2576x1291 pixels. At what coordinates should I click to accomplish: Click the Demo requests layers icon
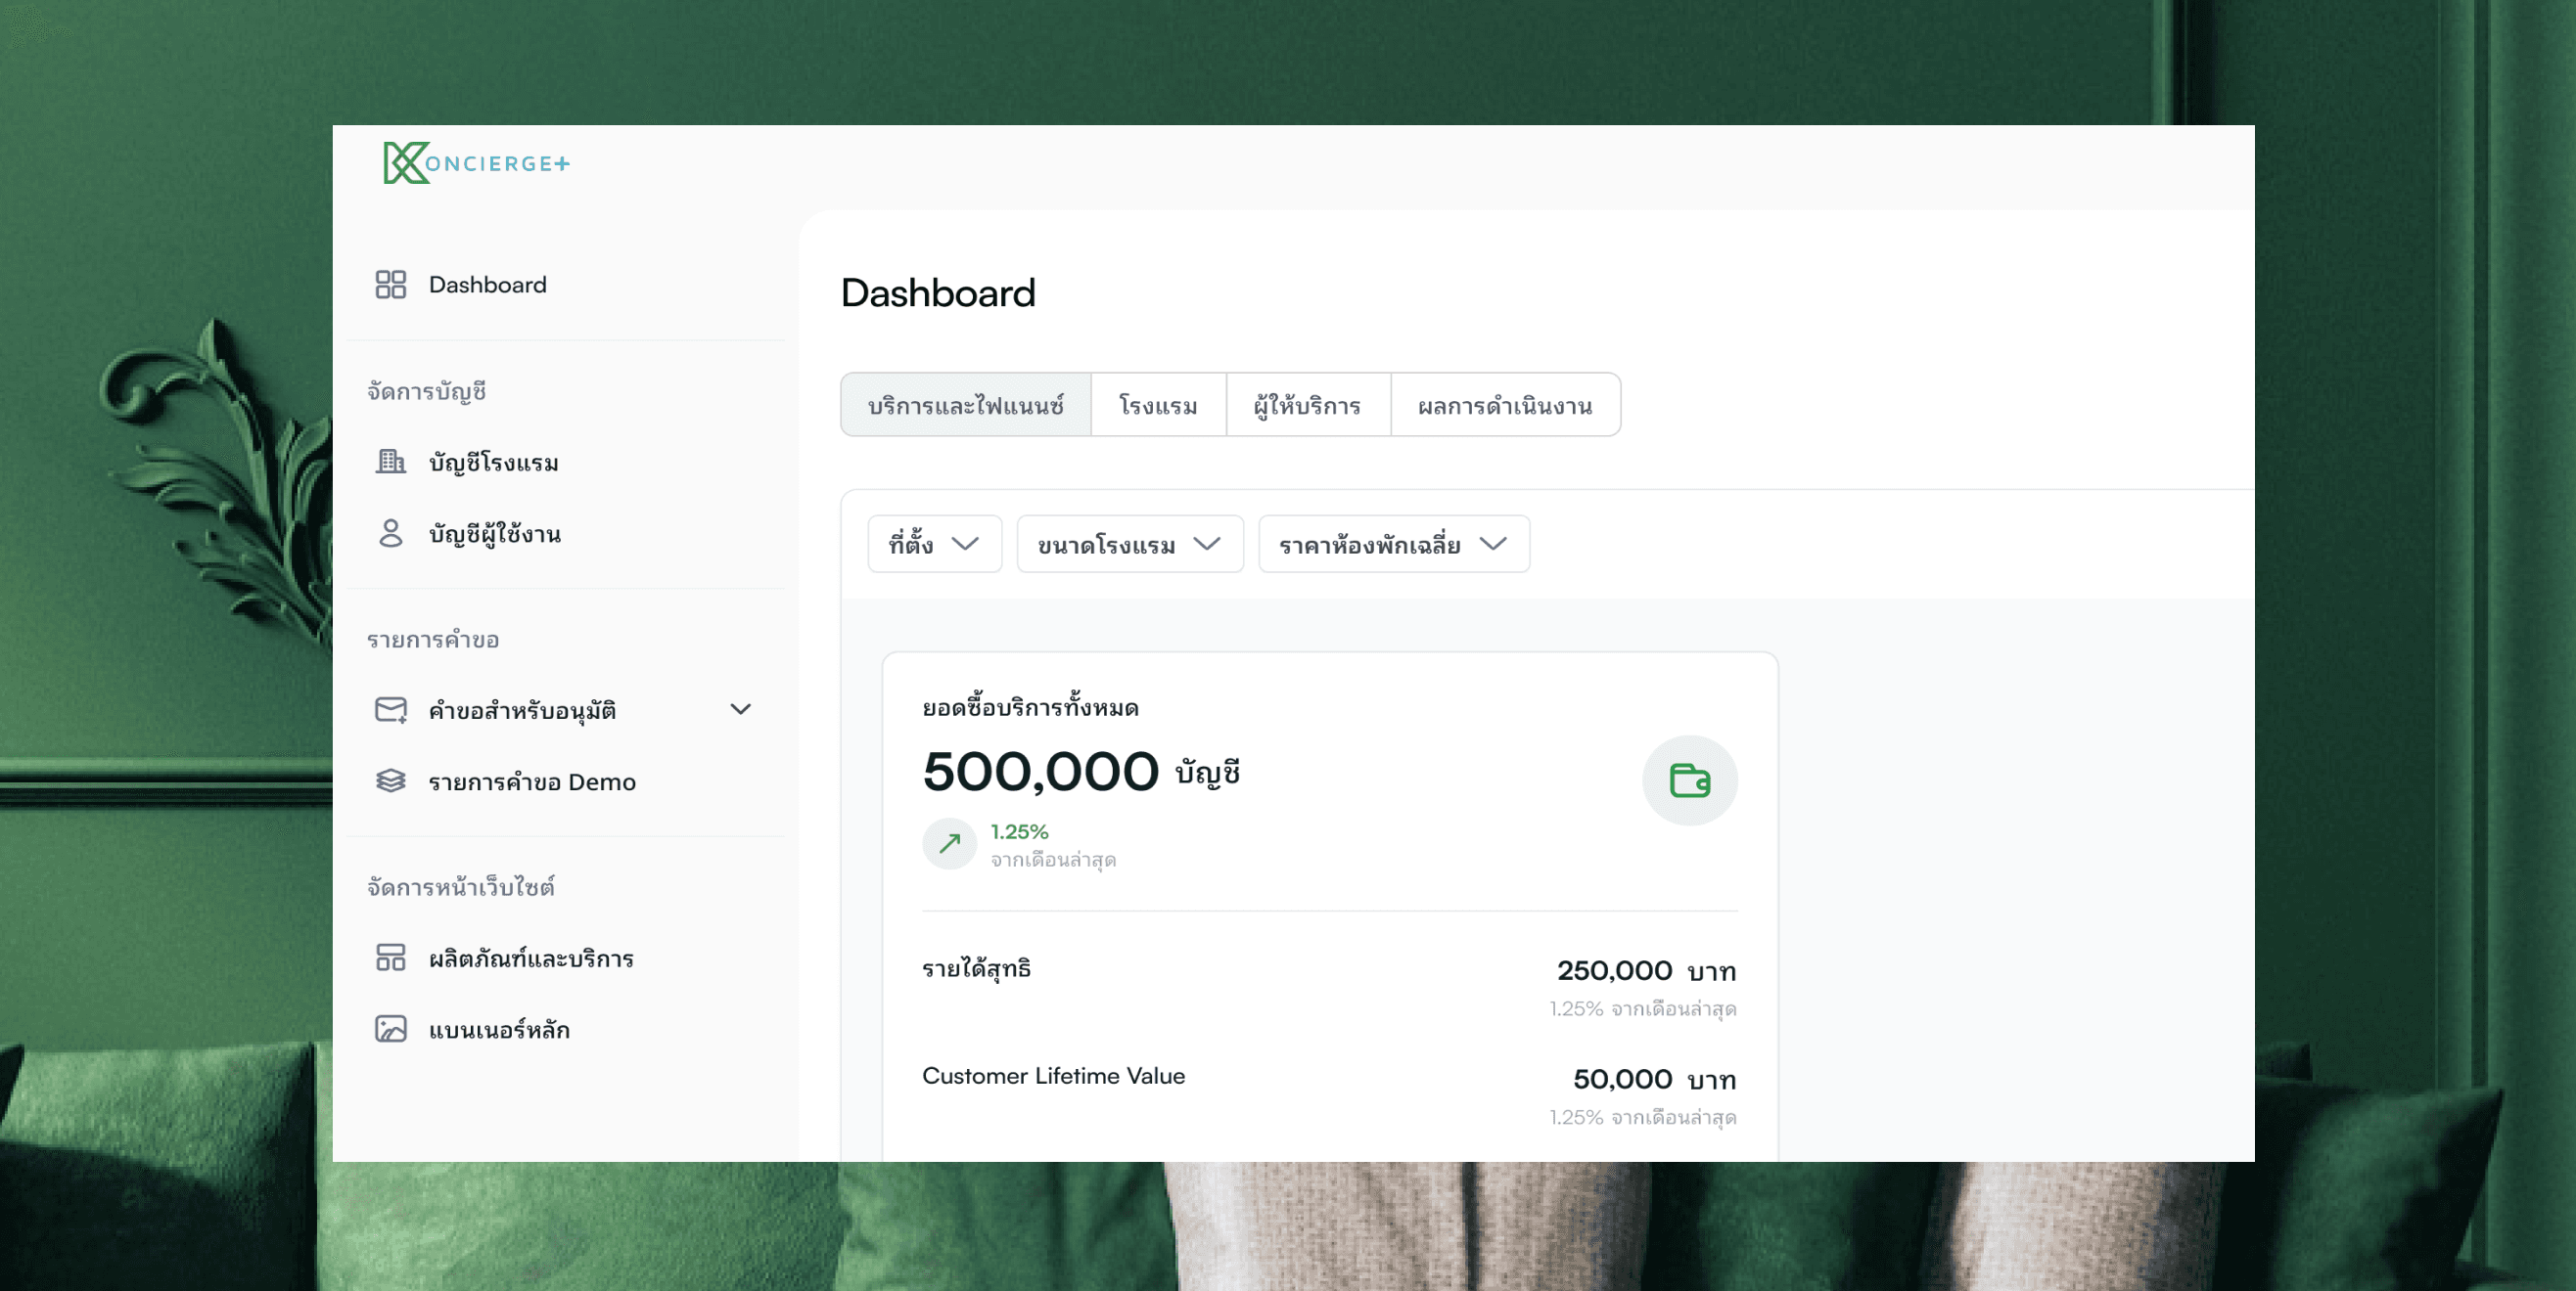(390, 781)
